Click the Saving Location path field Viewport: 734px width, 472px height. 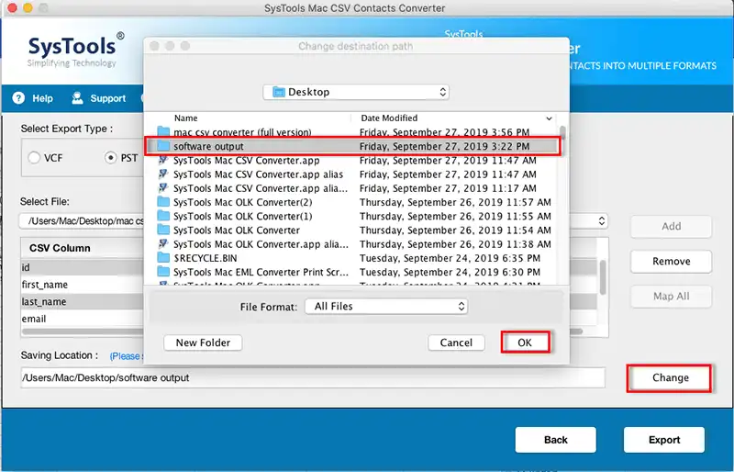pos(313,377)
